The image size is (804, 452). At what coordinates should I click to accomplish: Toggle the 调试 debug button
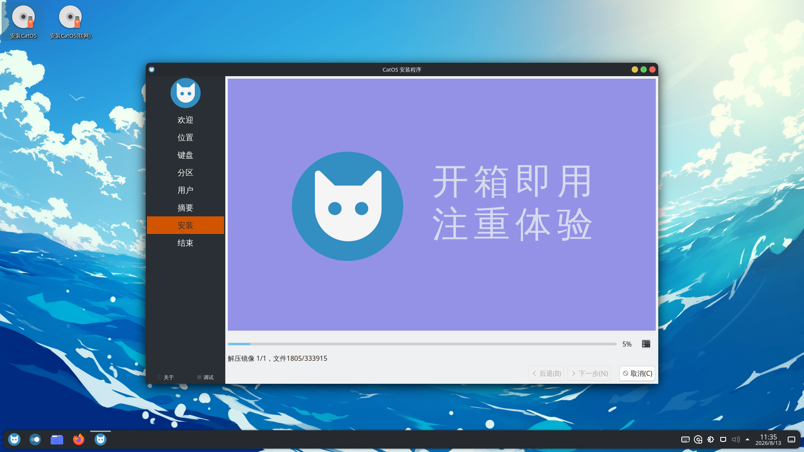click(x=205, y=378)
